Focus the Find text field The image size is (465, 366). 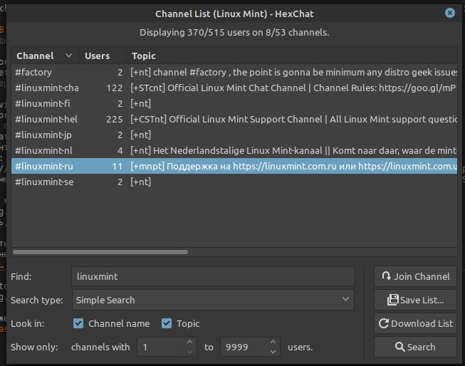coord(213,276)
